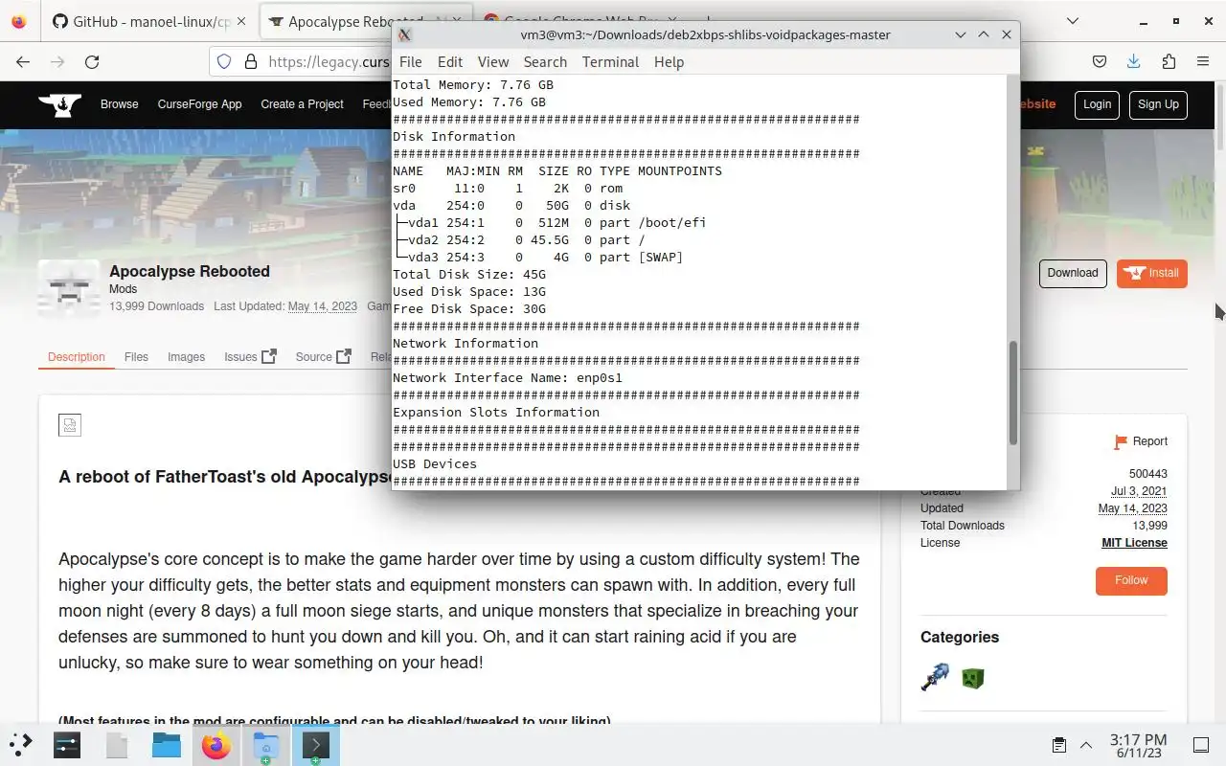
Task: Click the Firefox logo icon in the tab bar
Action: (19, 20)
